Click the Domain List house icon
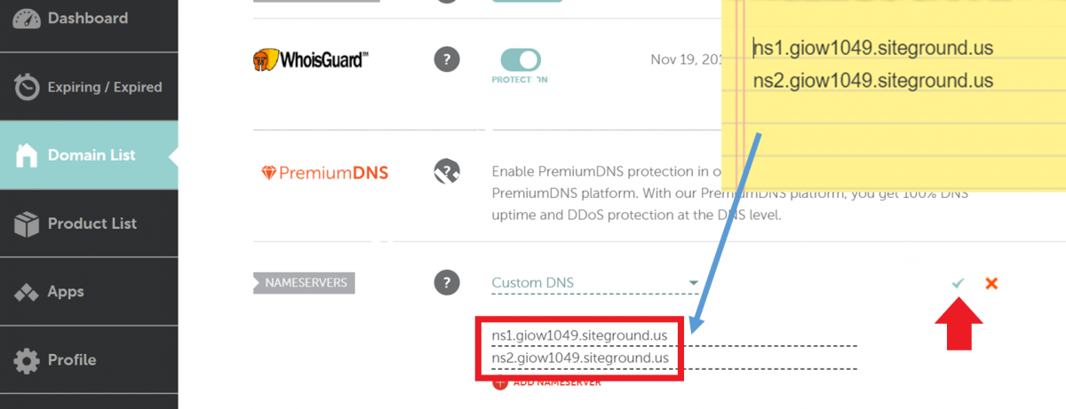The image size is (1066, 409). pos(28,155)
